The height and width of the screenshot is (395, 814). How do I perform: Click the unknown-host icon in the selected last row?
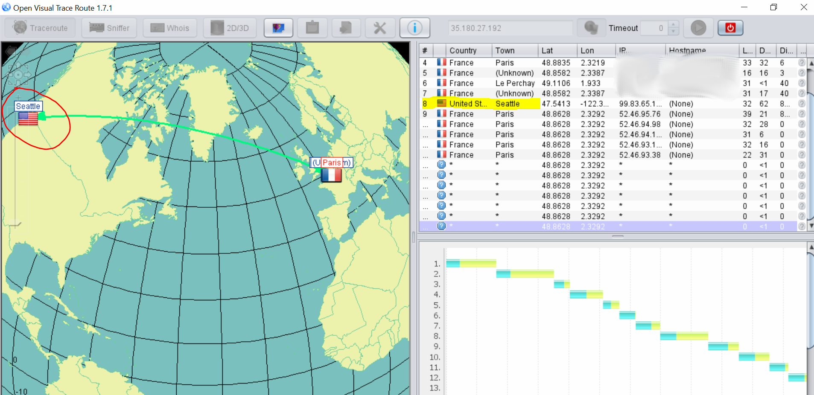pos(441,226)
